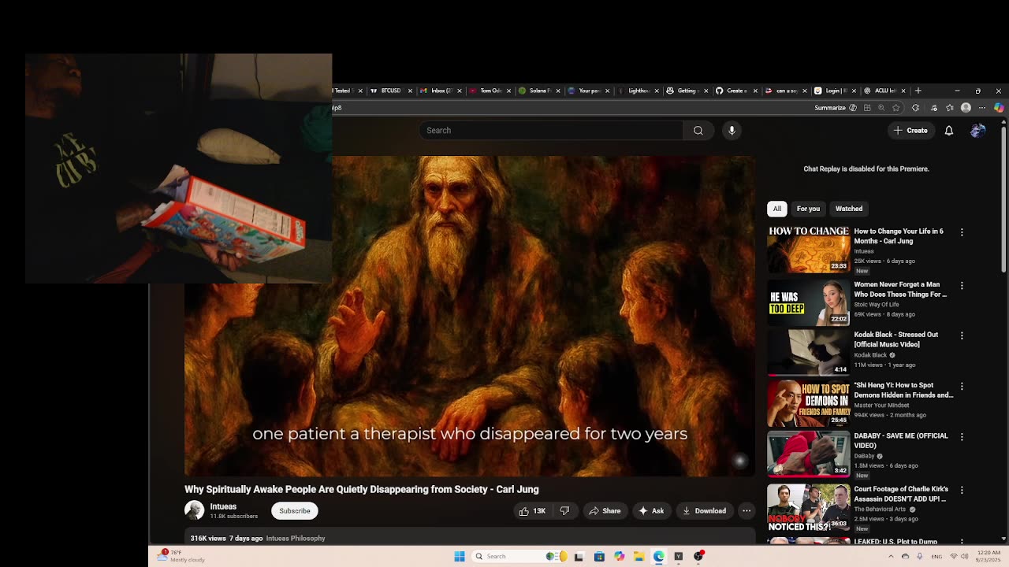Switch to the Lighthouse tab

[639, 91]
